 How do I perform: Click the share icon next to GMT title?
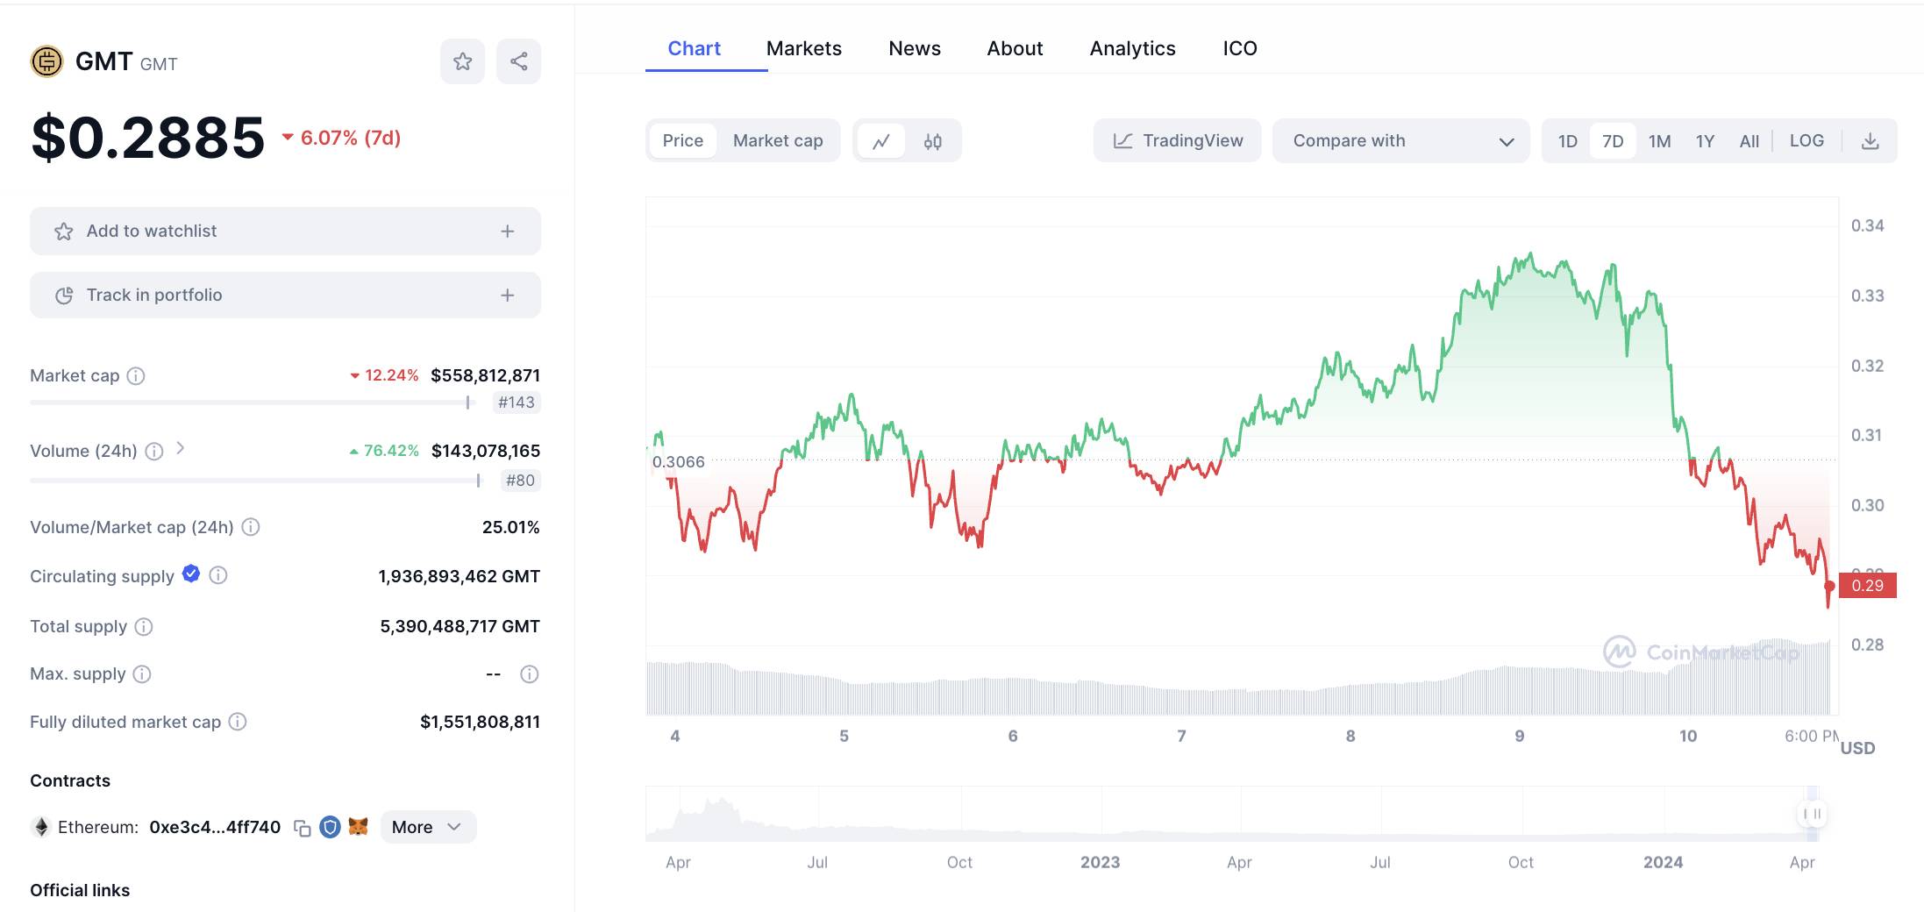point(518,61)
